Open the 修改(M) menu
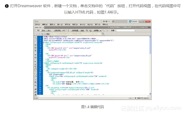 67,25
